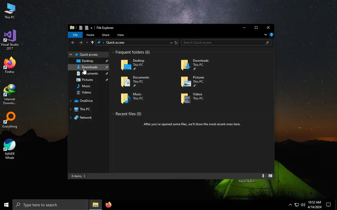The width and height of the screenshot is (337, 210).
Task: Click the address bar Quick access path
Action: click(115, 43)
